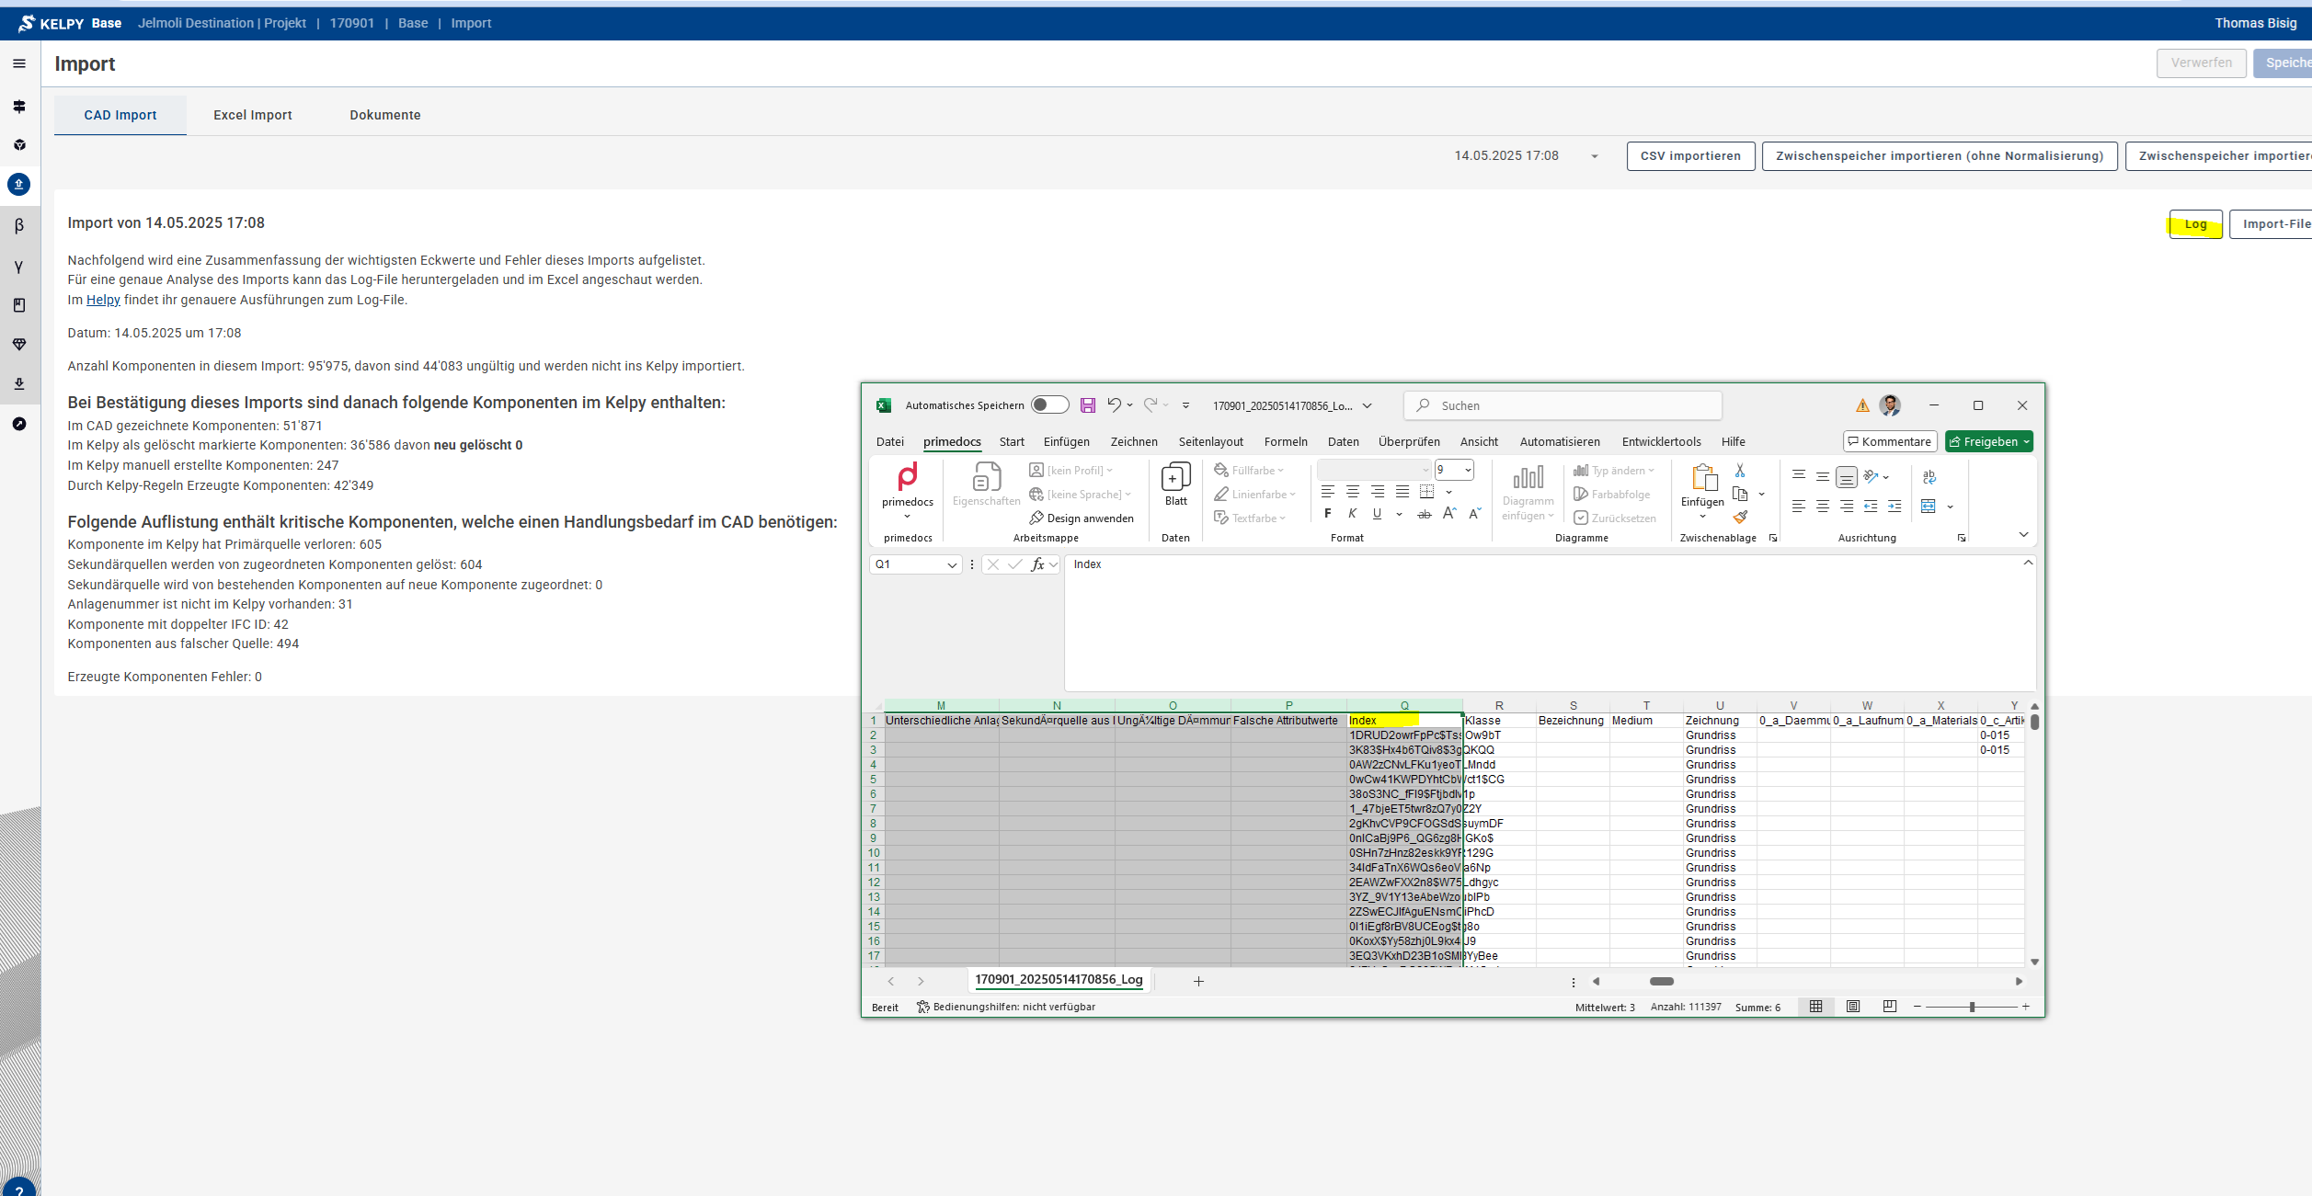Click the CSV importieren button
This screenshot has width=2312, height=1196.
click(1689, 156)
